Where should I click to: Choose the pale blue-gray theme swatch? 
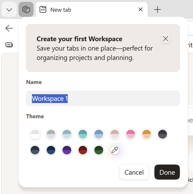[67, 134]
